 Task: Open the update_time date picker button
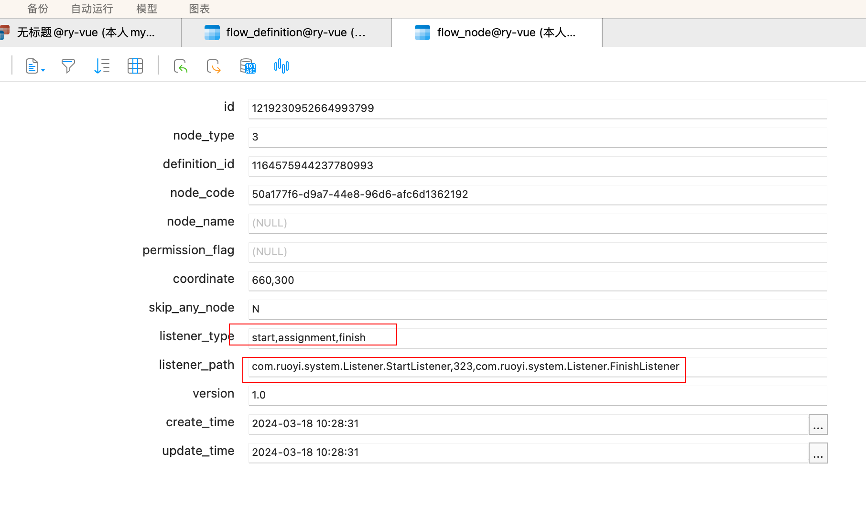pos(818,453)
